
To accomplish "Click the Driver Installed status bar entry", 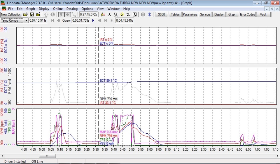I will (15, 161).
